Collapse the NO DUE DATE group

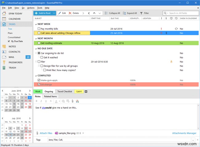point(36,49)
